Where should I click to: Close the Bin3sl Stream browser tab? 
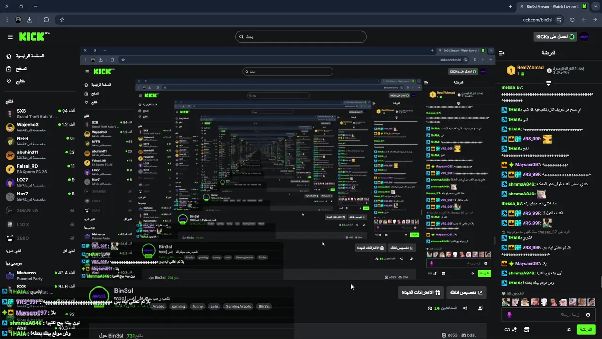pos(521,6)
